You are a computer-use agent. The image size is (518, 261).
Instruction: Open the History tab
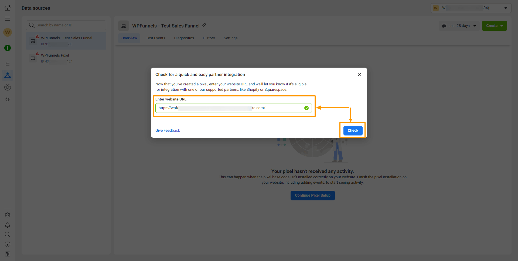coord(209,38)
